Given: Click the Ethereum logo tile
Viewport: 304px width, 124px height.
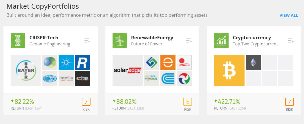Looking at the screenshot, I should click(x=253, y=62).
